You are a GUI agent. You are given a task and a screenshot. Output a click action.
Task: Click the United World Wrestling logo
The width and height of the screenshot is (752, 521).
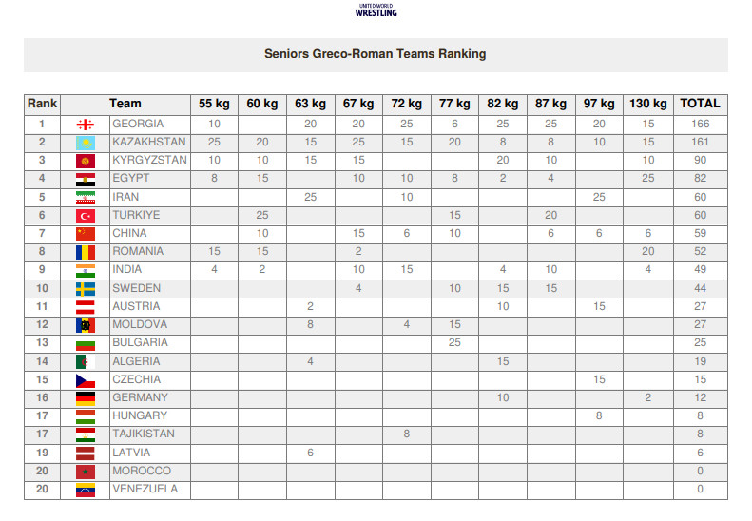(376, 10)
